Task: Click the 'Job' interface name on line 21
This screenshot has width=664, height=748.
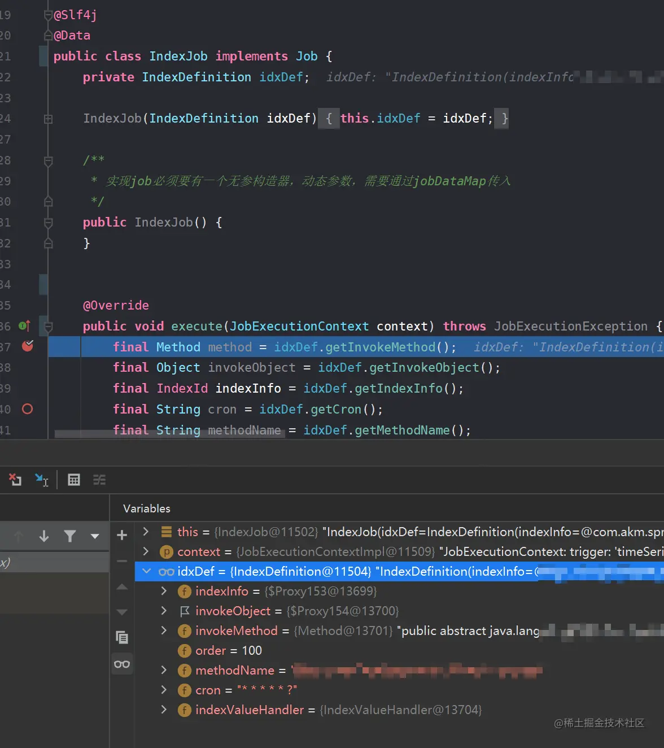Action: pos(307,56)
